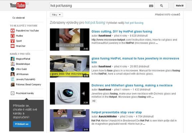Click in the search input field
Image resolution: width=192 pixels, height=133 pixels.
coord(99,6)
